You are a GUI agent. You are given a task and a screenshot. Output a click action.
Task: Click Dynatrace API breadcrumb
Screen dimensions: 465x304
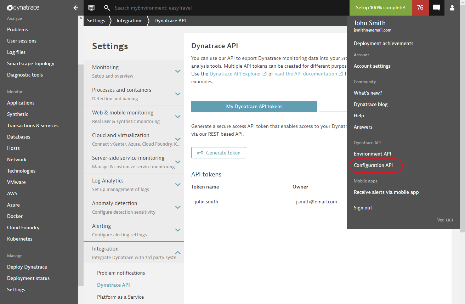pos(170,21)
